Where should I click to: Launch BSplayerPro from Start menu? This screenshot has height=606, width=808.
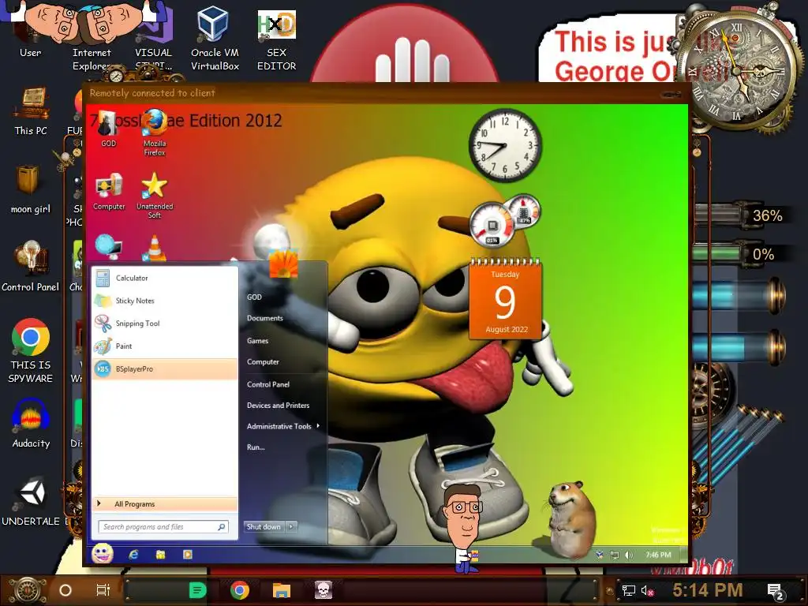tap(165, 369)
